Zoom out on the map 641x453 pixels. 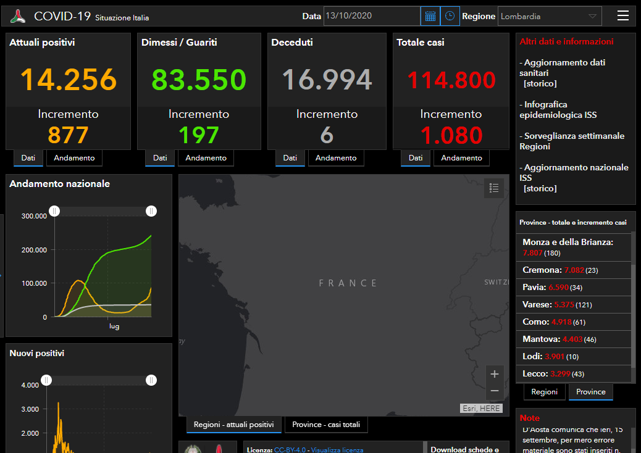tap(494, 391)
